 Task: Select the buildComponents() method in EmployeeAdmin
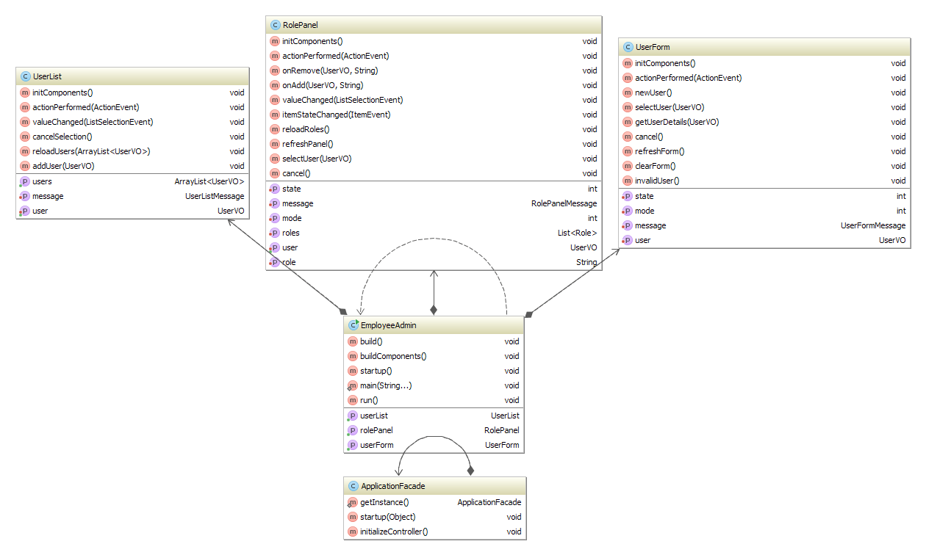(391, 356)
